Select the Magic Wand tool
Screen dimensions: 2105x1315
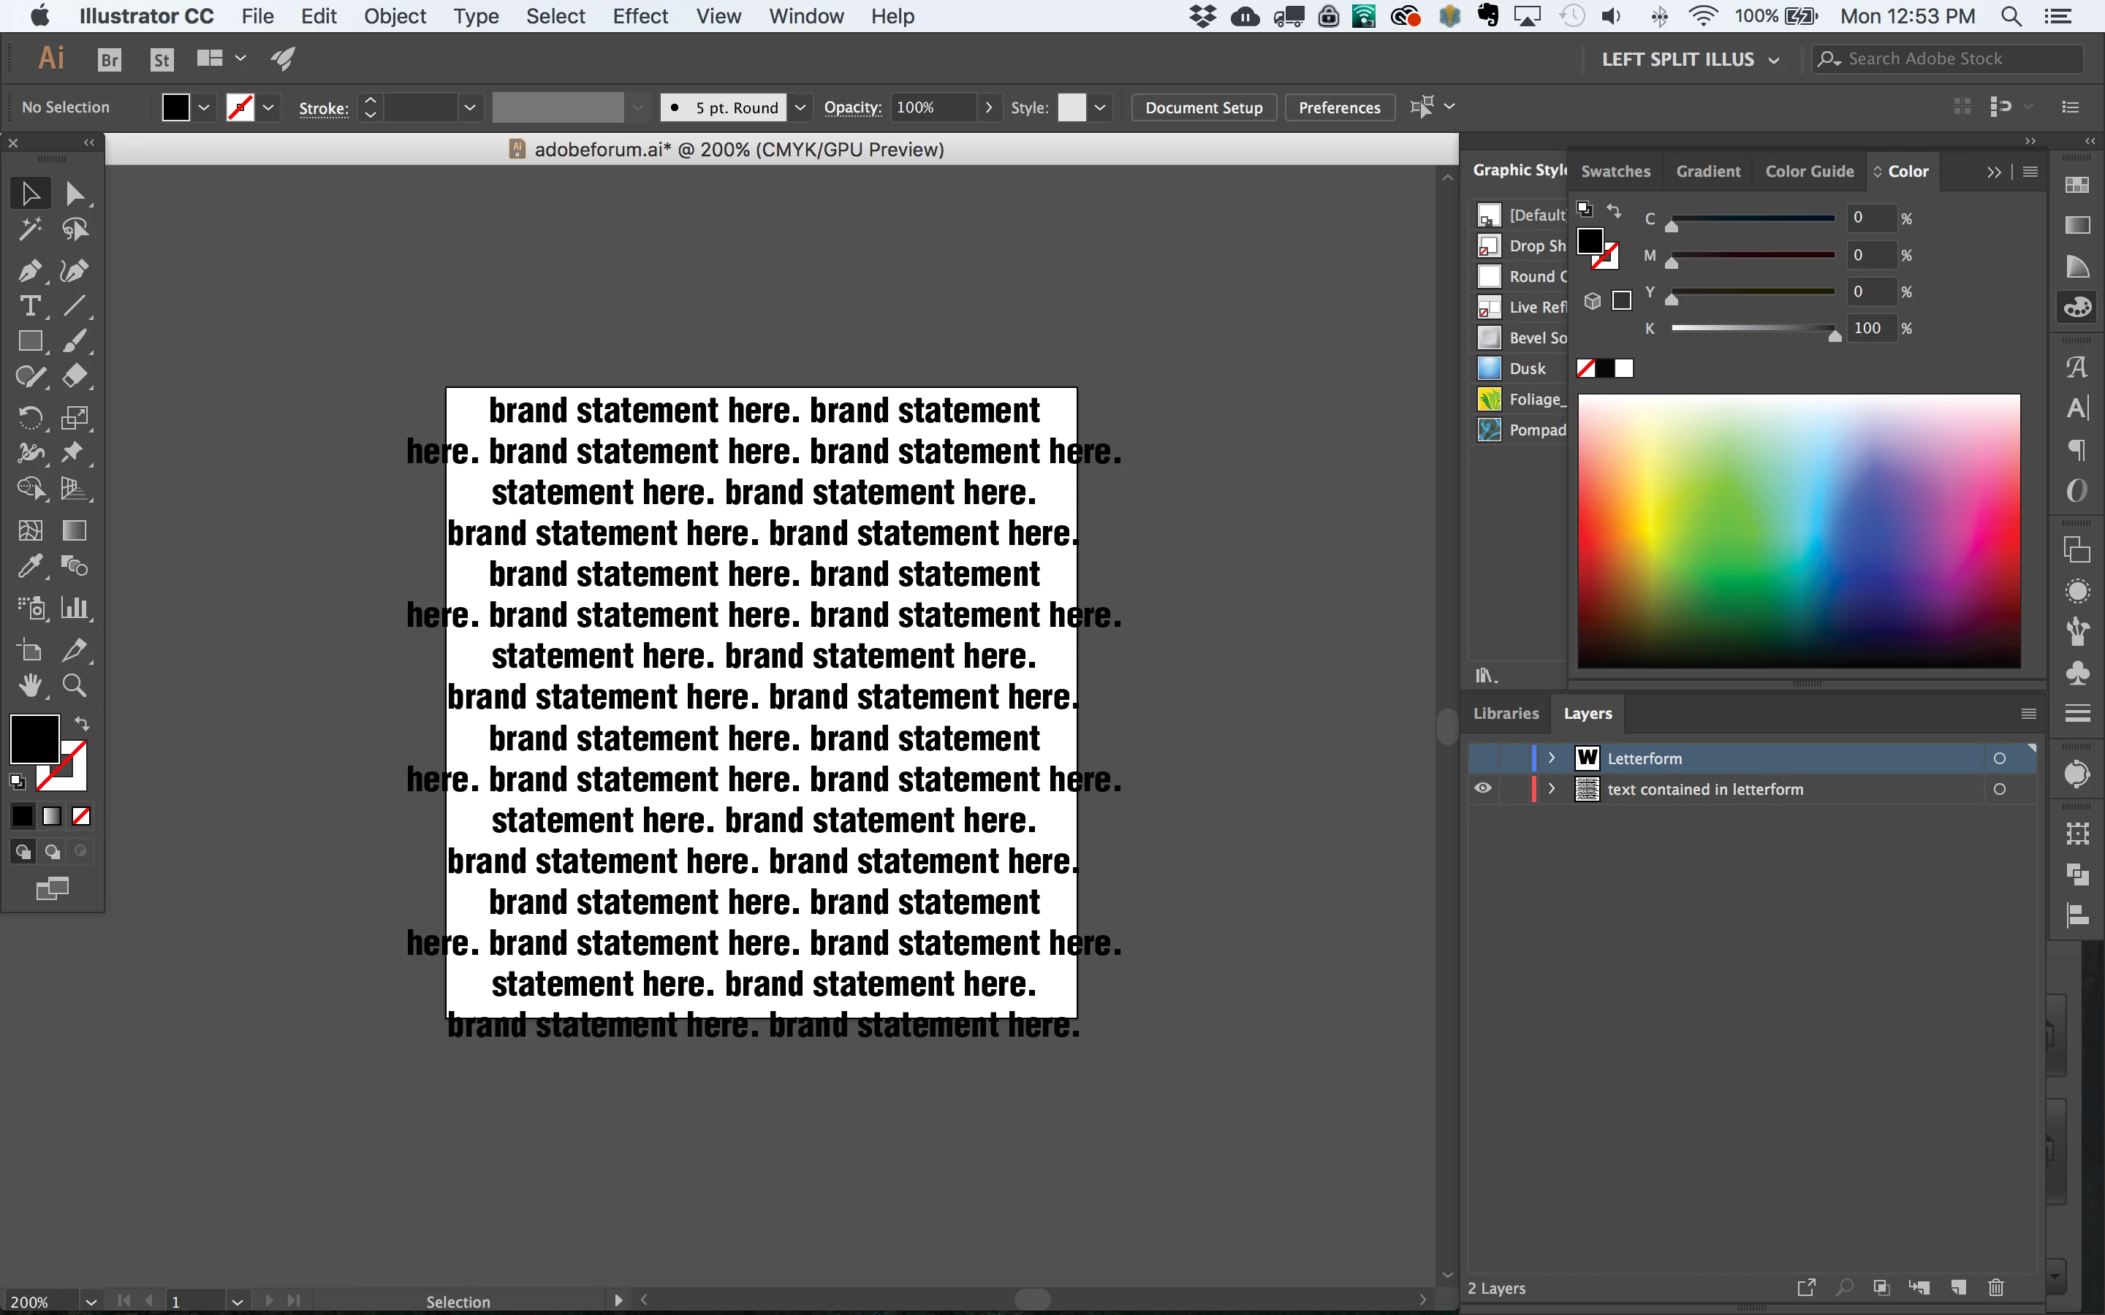pyautogui.click(x=29, y=229)
